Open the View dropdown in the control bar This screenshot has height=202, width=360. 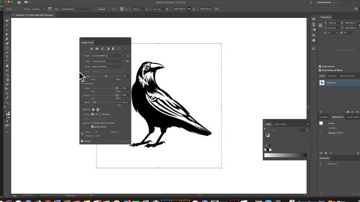76,9
